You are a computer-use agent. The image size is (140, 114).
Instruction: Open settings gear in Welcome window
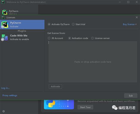coord(4,111)
